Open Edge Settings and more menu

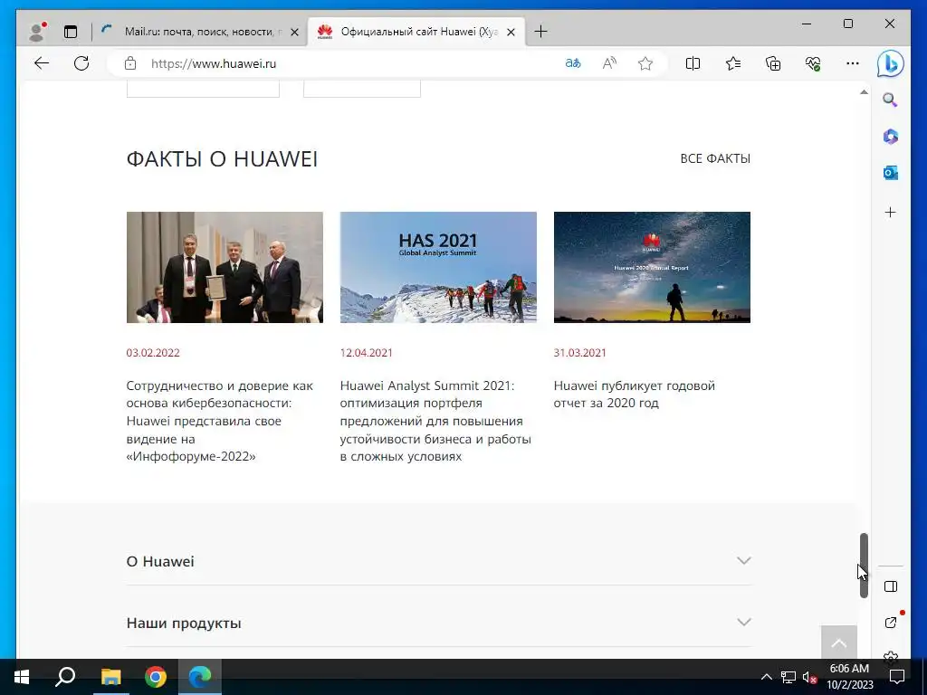click(x=853, y=63)
